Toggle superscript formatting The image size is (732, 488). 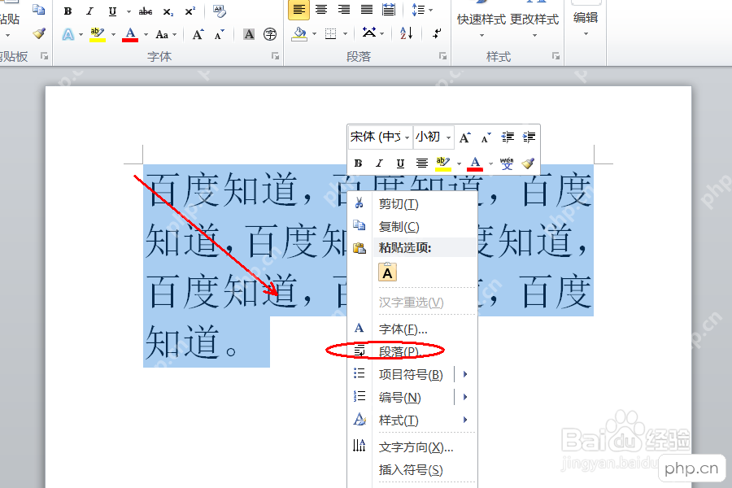[190, 11]
